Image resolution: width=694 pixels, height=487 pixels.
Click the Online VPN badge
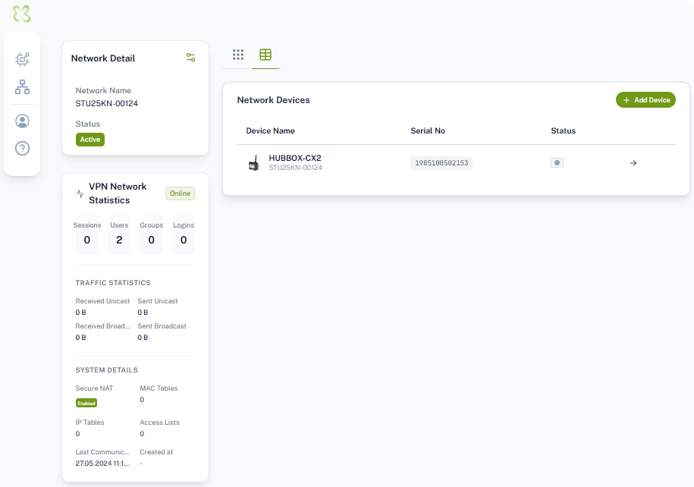point(181,193)
